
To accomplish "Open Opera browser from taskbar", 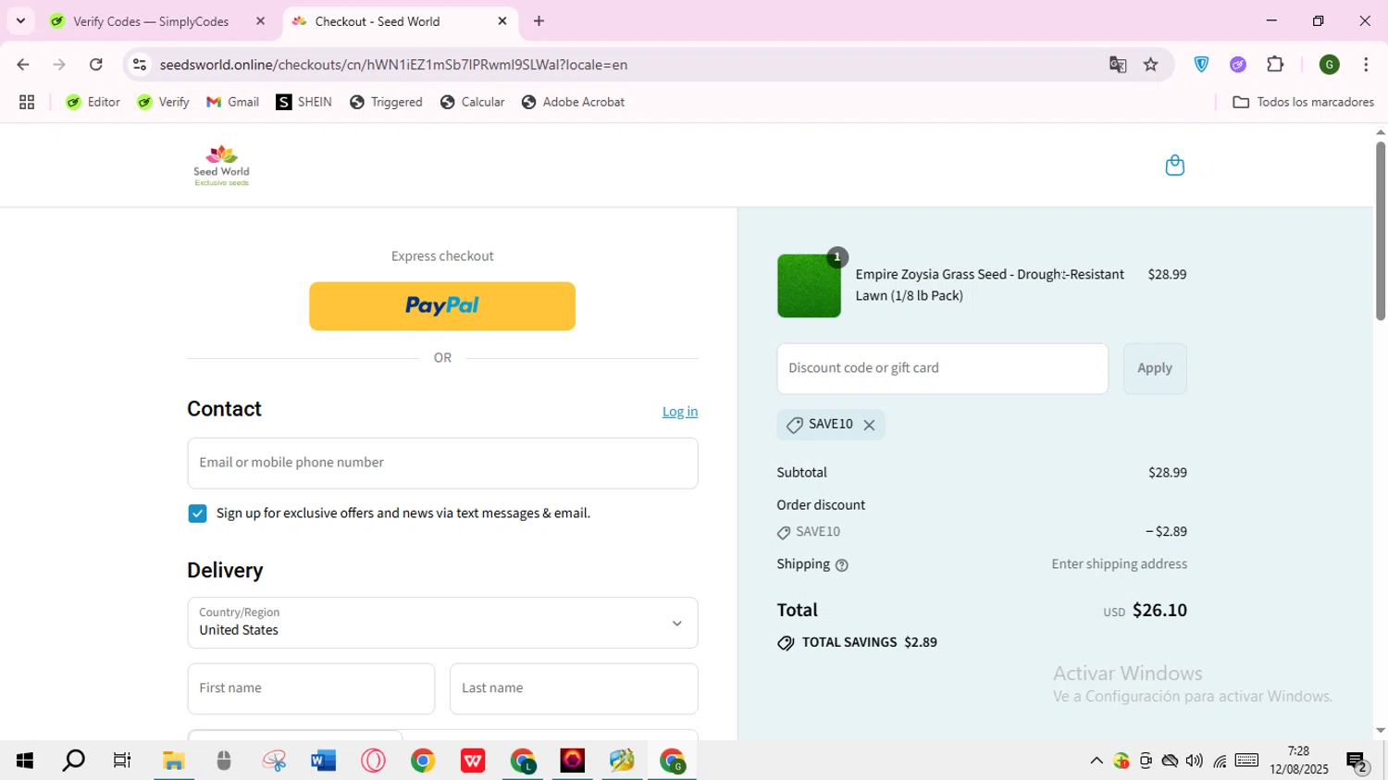I will [x=374, y=761].
